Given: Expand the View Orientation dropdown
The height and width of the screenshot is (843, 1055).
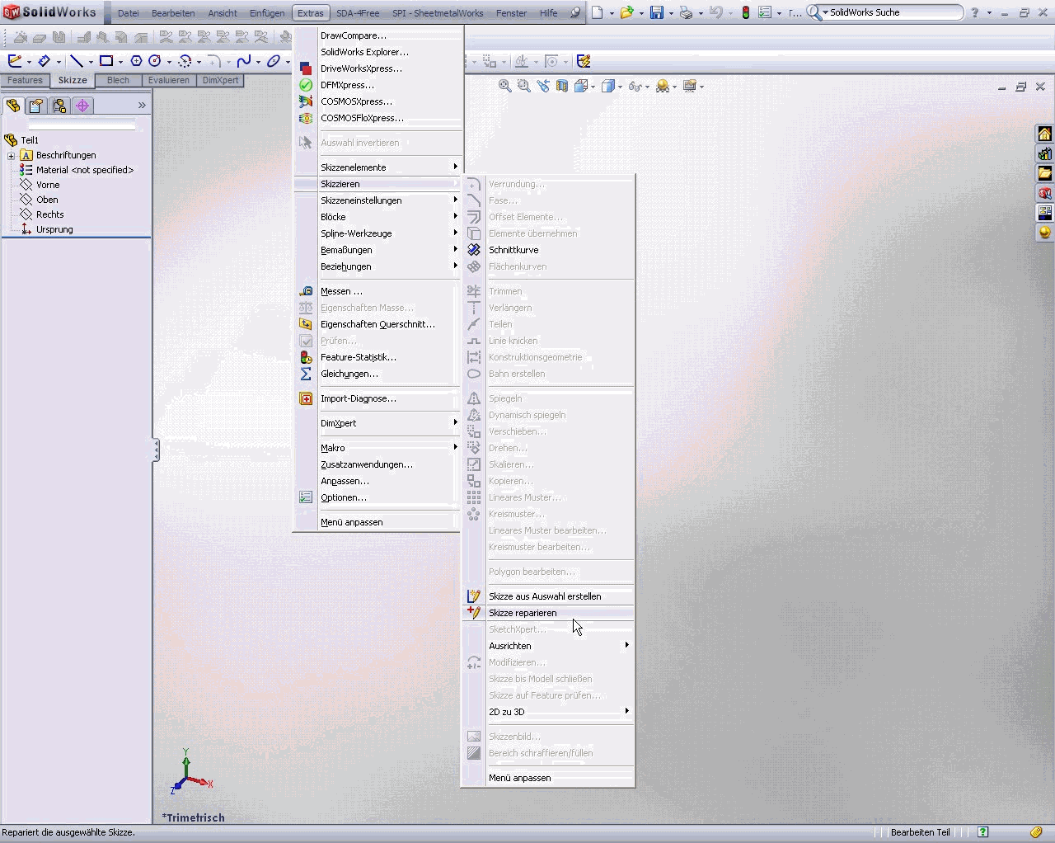Looking at the screenshot, I should [x=593, y=87].
